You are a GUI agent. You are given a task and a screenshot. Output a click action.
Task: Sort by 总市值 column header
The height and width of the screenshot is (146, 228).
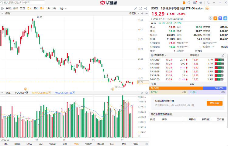220,119
